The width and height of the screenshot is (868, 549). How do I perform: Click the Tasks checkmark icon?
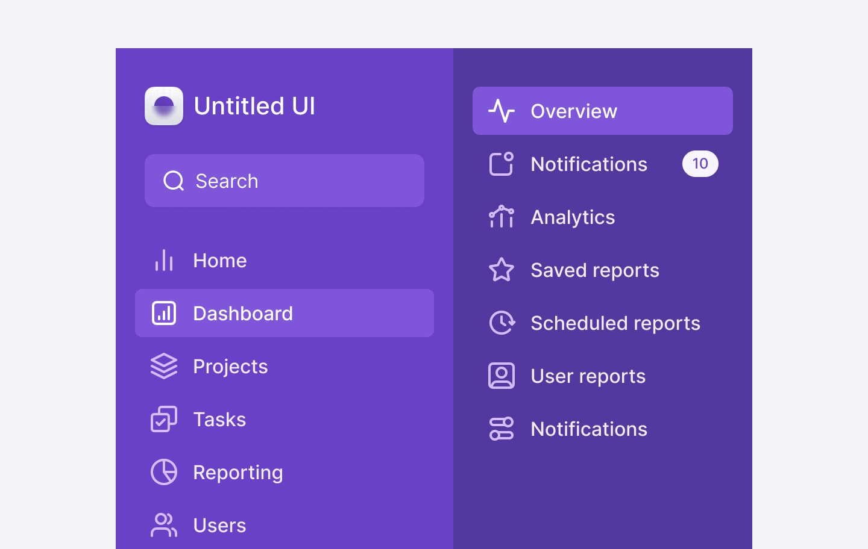(163, 419)
